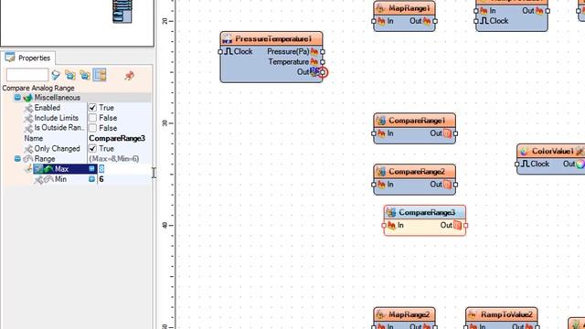Image resolution: width=585 pixels, height=329 pixels.
Task: Click the expand all properties icon
Action: click(x=70, y=75)
